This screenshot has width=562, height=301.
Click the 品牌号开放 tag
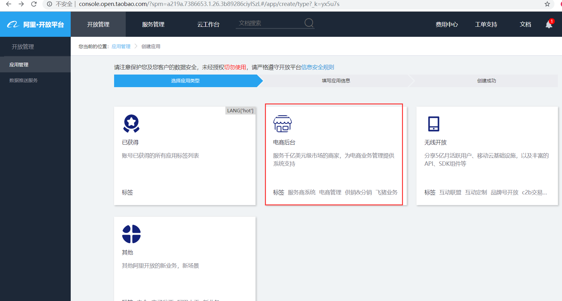pos(504,192)
